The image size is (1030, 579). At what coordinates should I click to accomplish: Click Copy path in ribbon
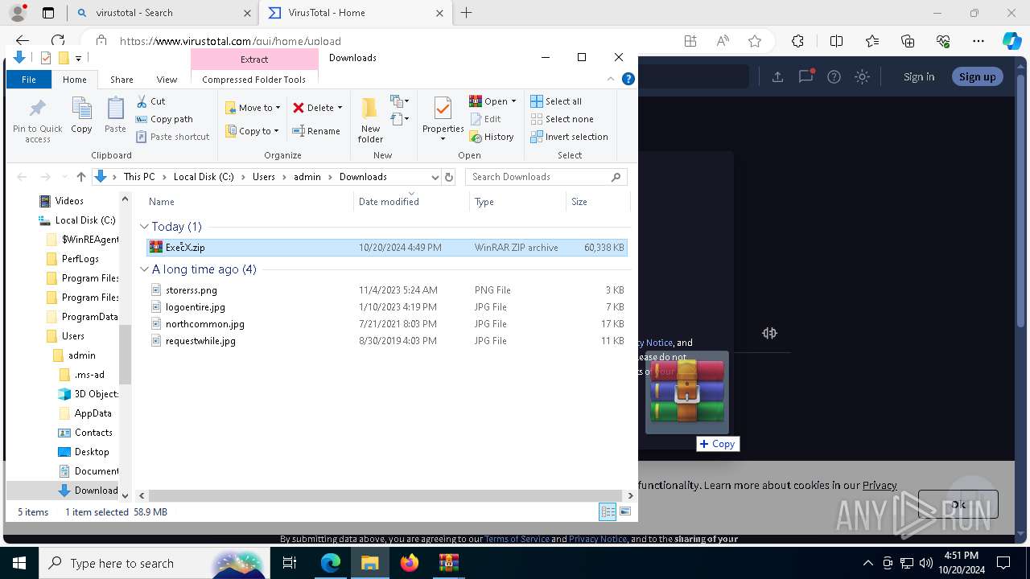tap(164, 119)
